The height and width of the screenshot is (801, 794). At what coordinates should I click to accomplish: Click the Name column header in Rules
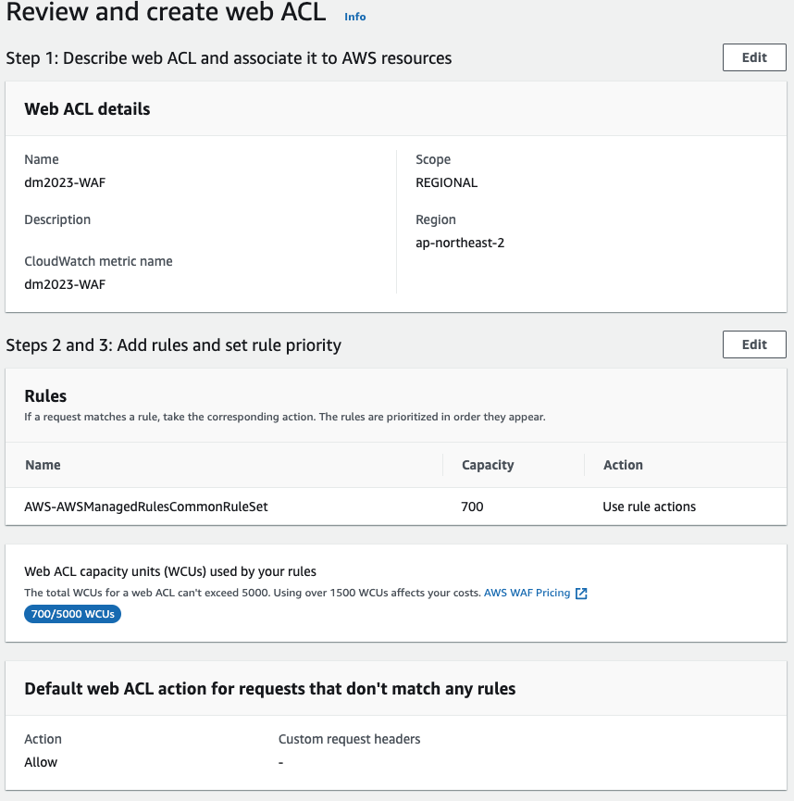(43, 465)
